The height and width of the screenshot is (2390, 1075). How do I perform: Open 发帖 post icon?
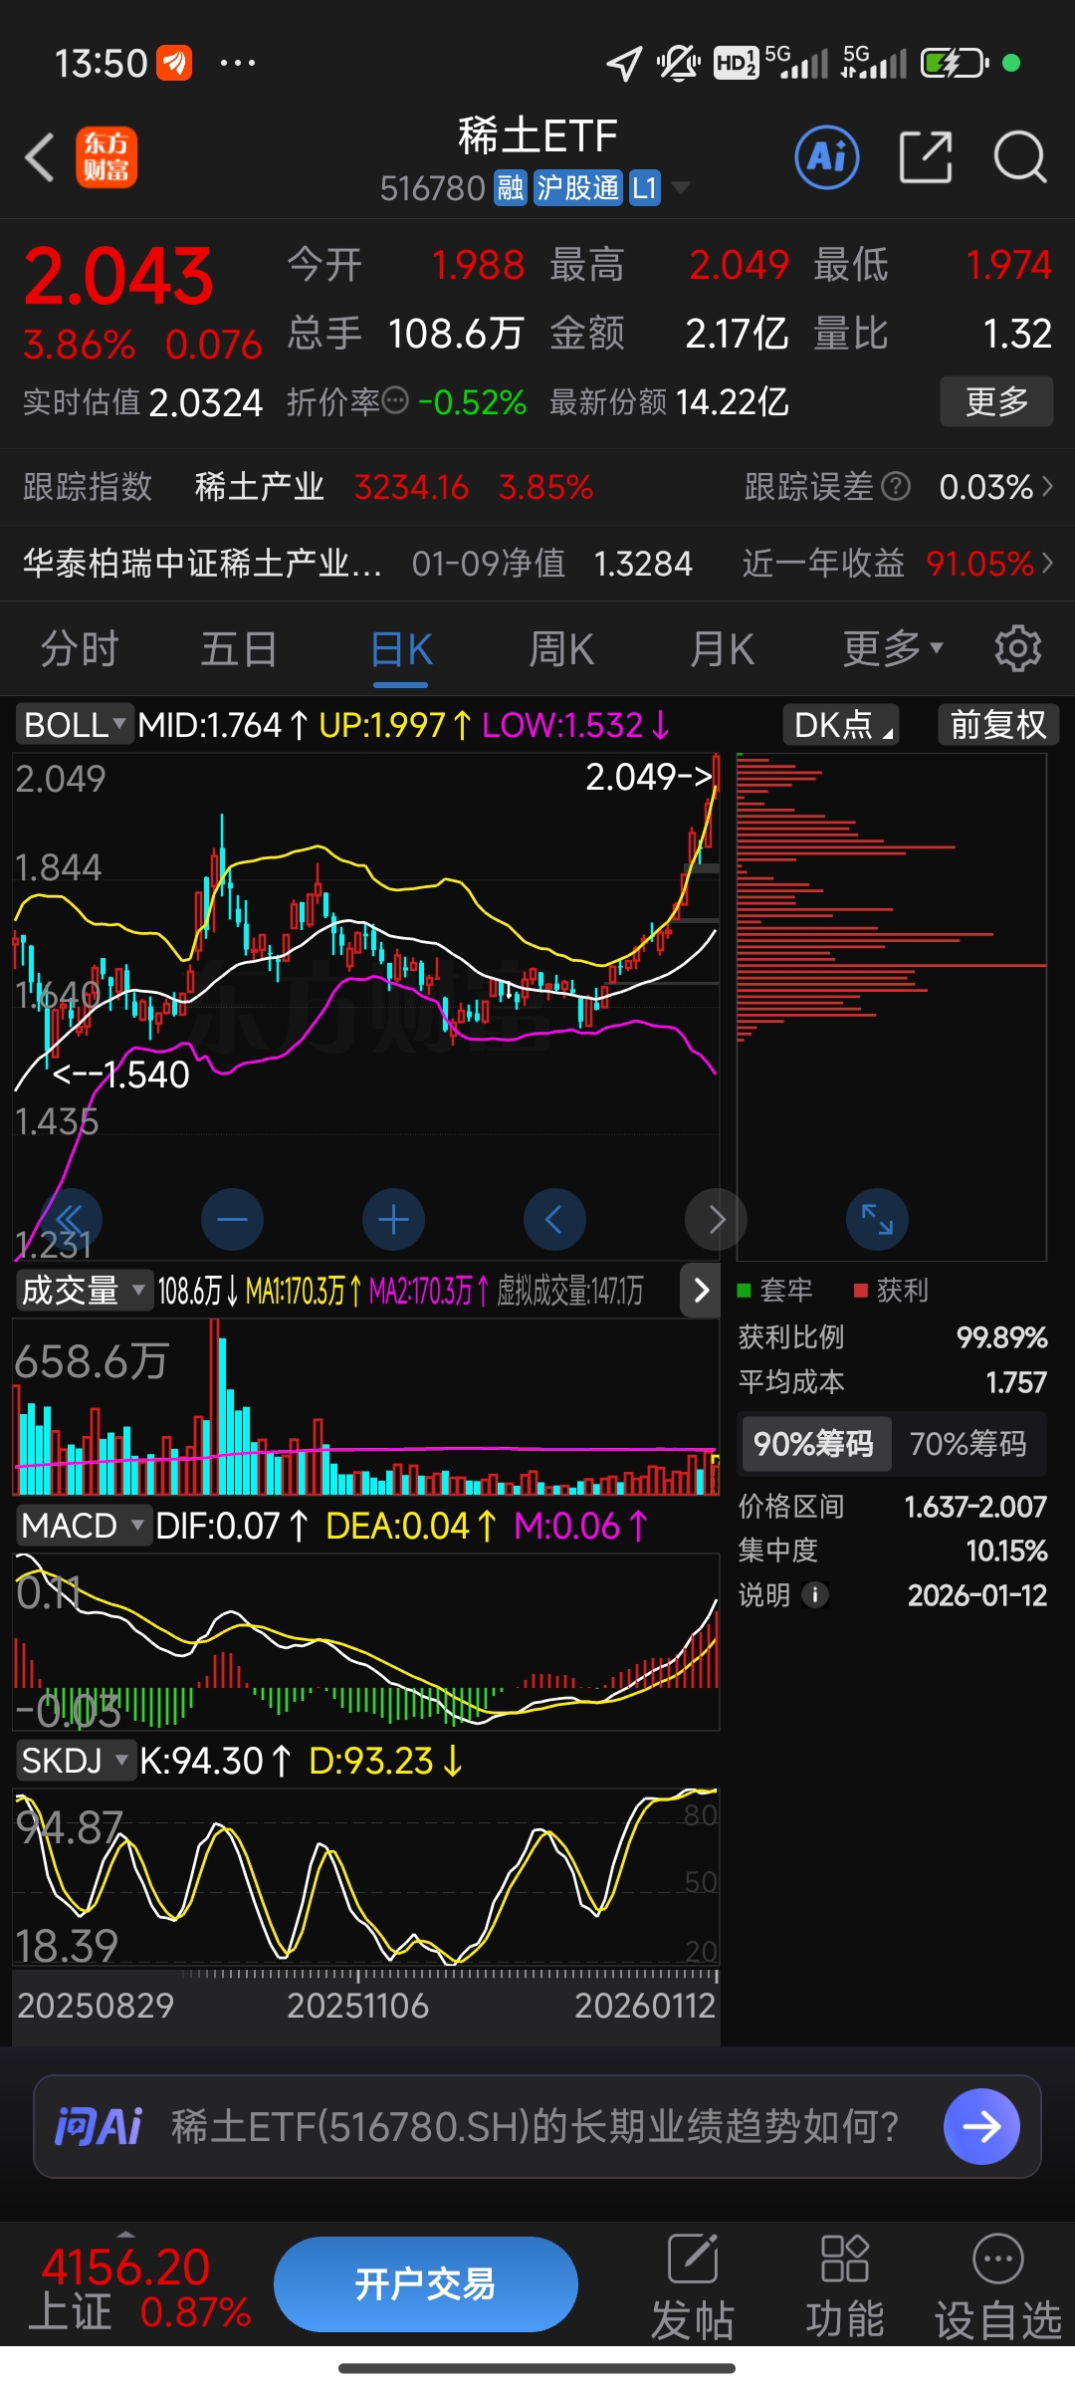pyautogui.click(x=693, y=2284)
